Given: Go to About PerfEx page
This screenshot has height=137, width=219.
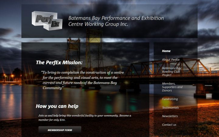Looking at the screenshot, I should (x=171, y=60).
